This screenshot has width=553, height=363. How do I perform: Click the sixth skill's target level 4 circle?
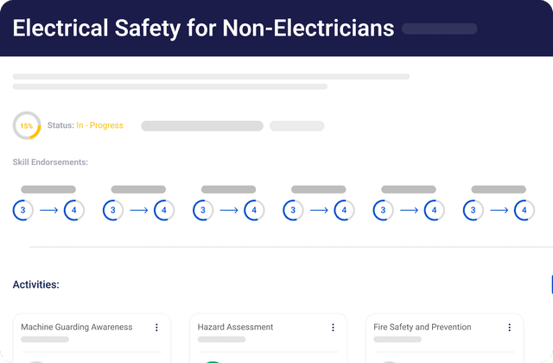pos(524,209)
